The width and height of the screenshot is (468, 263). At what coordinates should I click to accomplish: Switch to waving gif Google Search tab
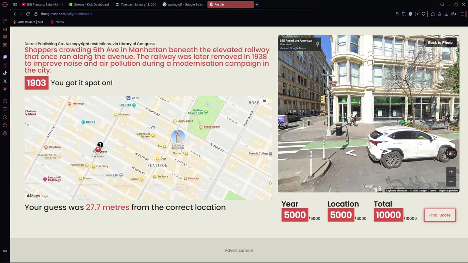click(184, 4)
